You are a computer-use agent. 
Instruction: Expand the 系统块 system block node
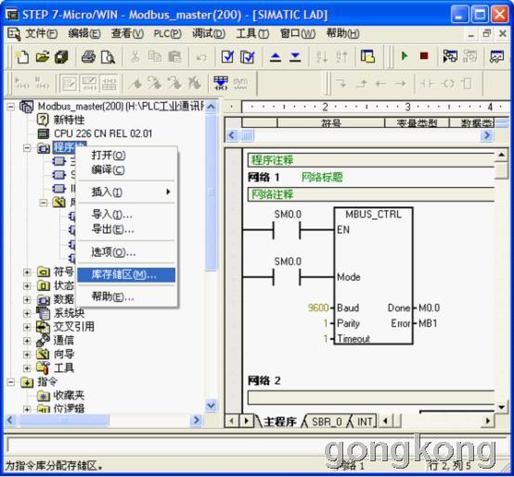tap(27, 313)
